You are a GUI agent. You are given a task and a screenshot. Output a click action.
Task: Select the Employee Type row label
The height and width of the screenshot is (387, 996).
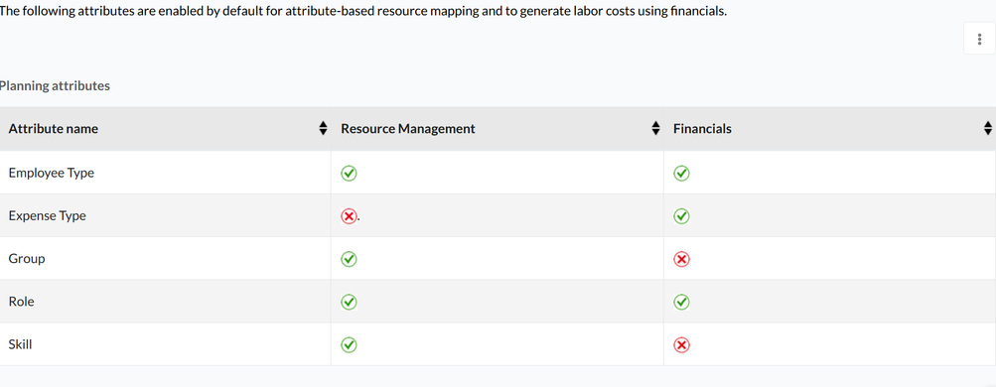click(x=52, y=173)
